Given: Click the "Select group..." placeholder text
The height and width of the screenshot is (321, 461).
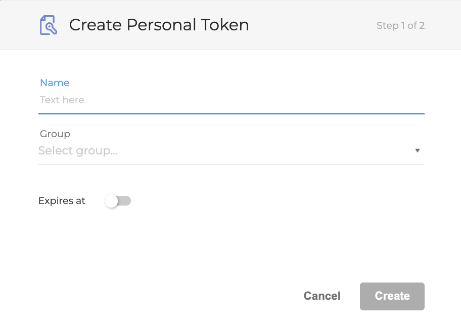Looking at the screenshot, I should [x=78, y=151].
